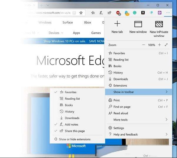The height and width of the screenshot is (158, 177).
Task: Open the Xbox link on the page
Action: (88, 22)
